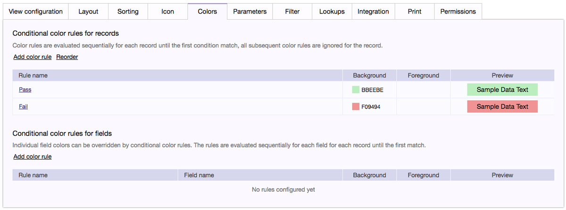Screen dimensions: 566x210
Task: Open the Print tab
Action: pyautogui.click(x=415, y=11)
